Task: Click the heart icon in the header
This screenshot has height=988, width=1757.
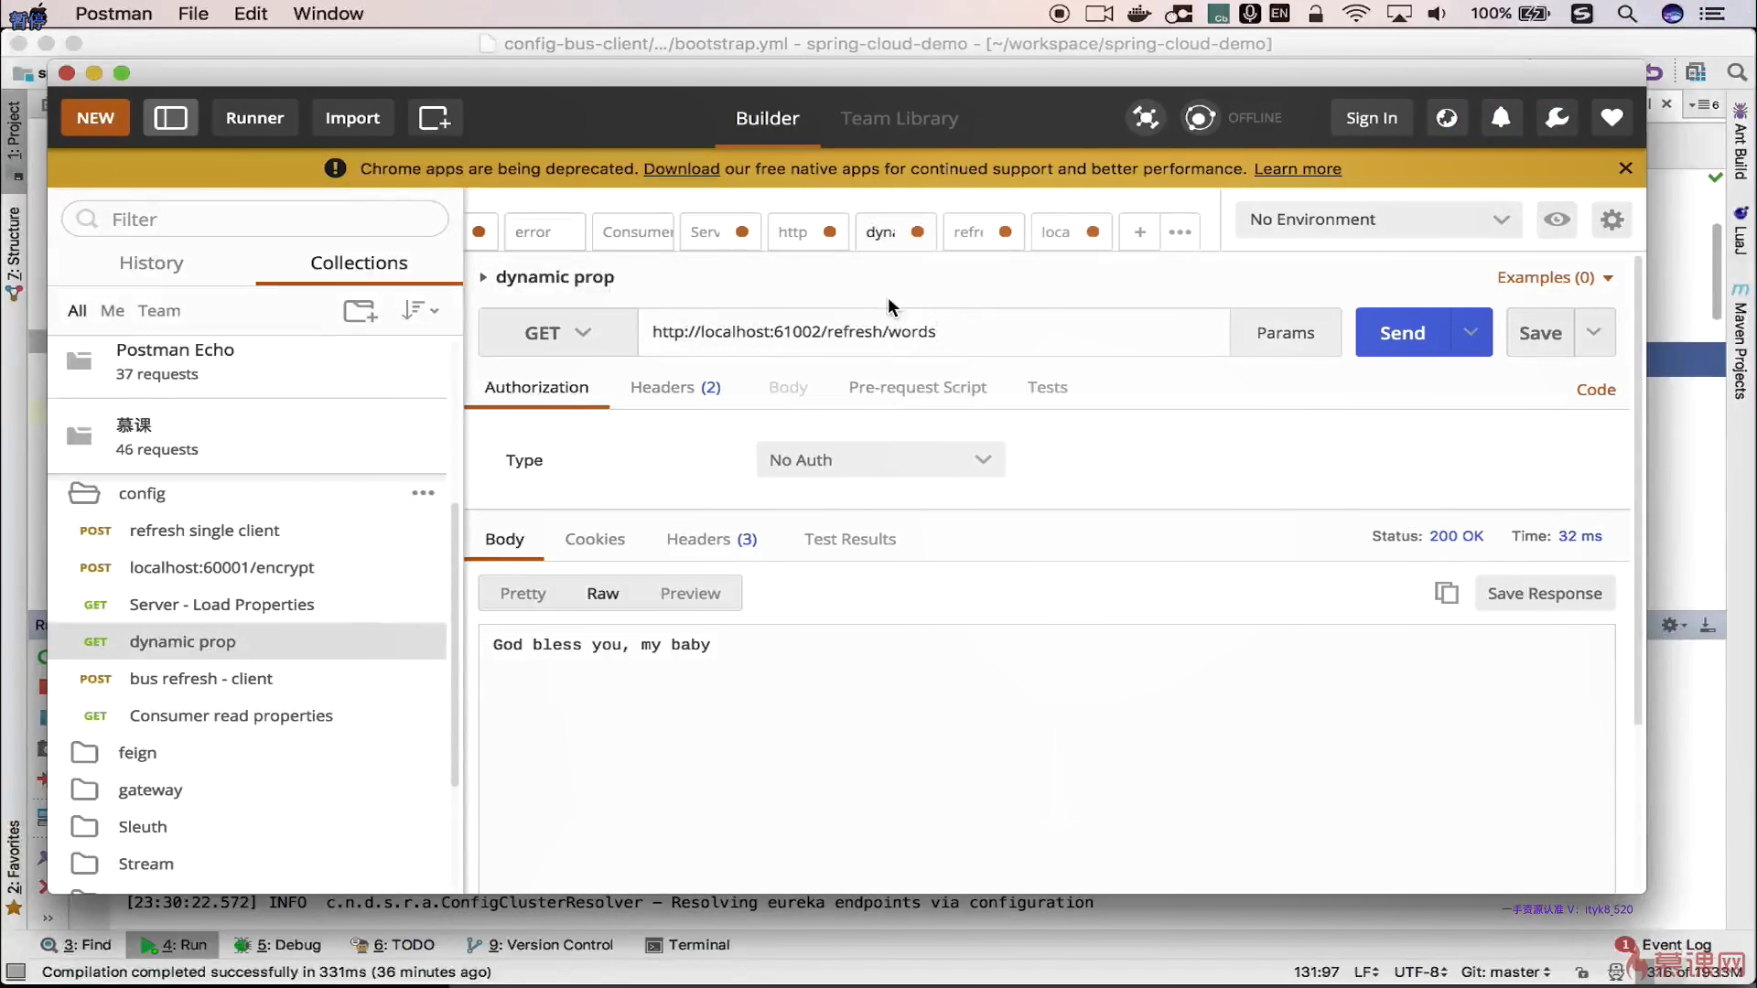Action: pyautogui.click(x=1611, y=118)
